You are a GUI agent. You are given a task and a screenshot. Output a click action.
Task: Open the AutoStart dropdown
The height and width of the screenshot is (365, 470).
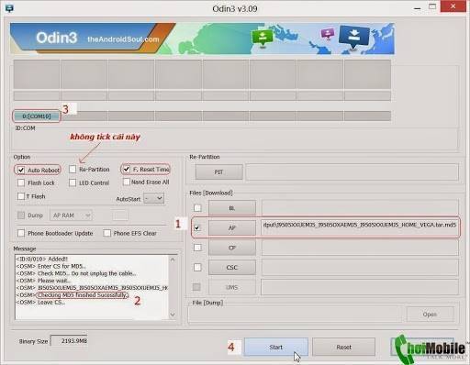[153, 198]
